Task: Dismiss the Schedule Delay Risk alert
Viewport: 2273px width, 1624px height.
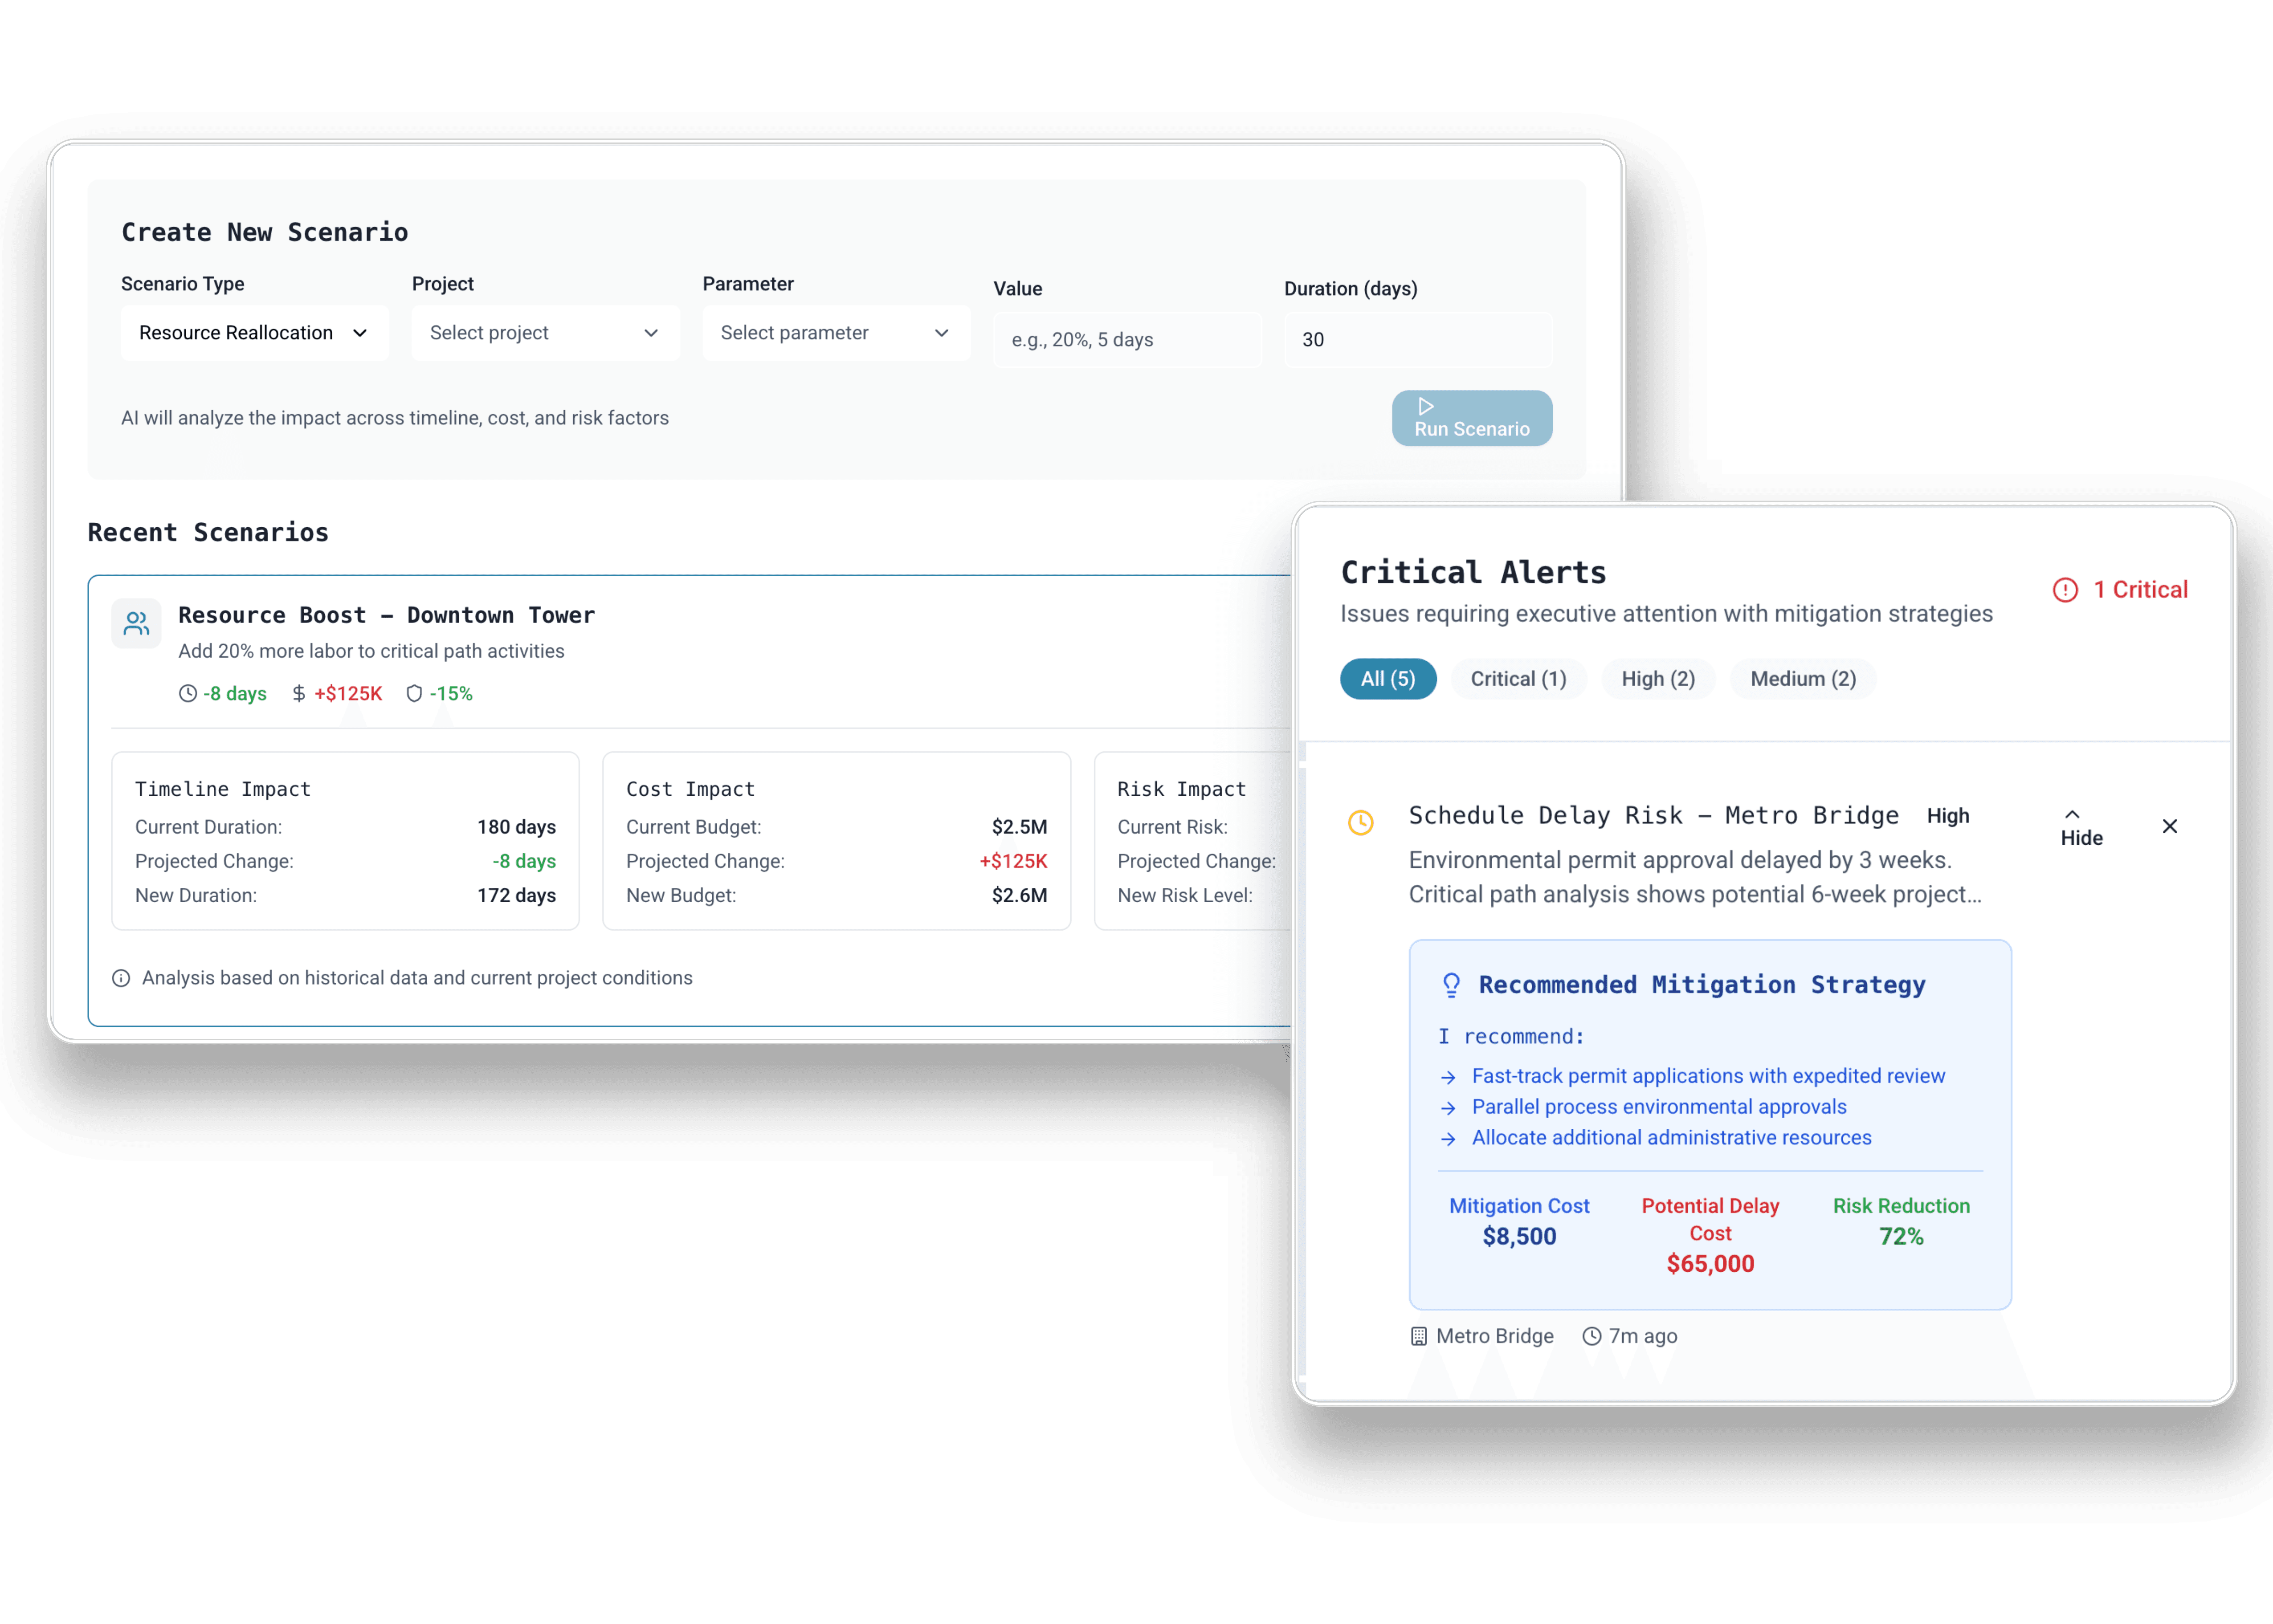Action: click(2169, 826)
